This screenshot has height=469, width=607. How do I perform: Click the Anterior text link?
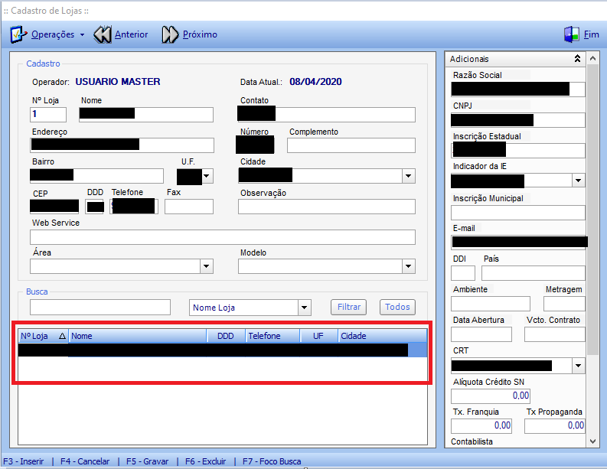[131, 34]
